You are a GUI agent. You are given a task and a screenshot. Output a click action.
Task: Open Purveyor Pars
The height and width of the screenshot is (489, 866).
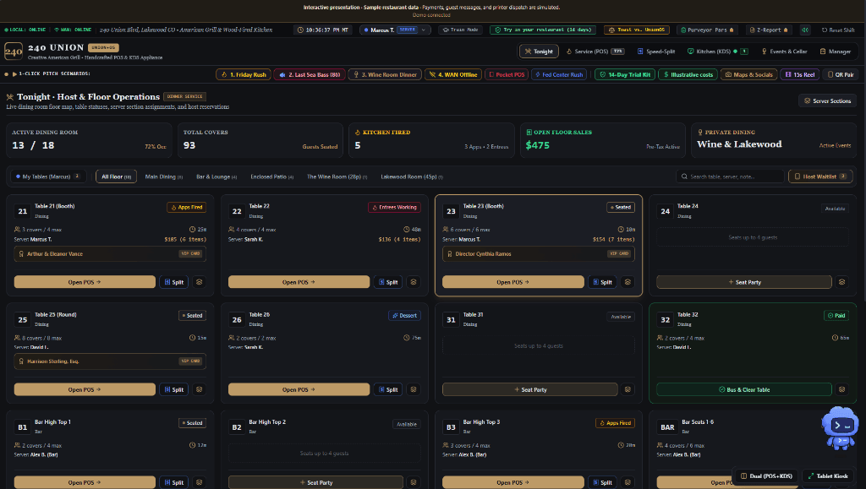(708, 30)
